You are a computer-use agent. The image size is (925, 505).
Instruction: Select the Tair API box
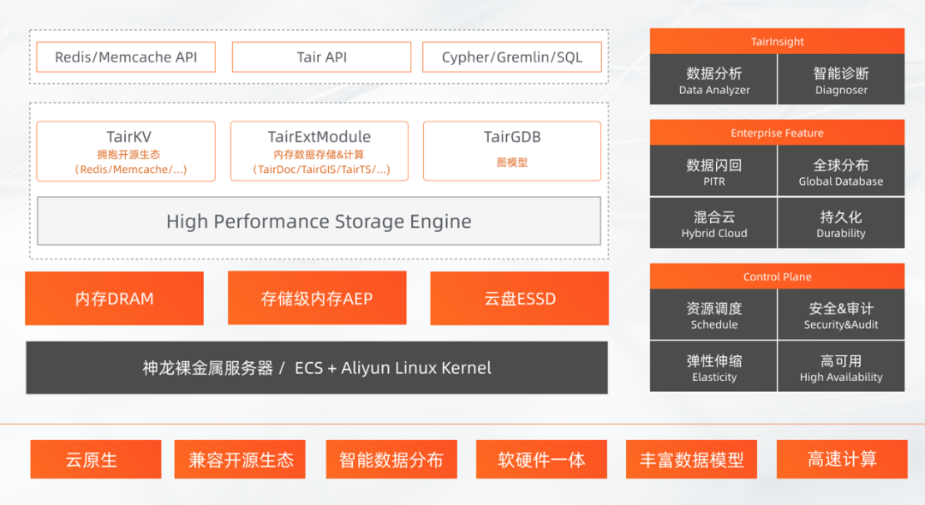pos(321,57)
